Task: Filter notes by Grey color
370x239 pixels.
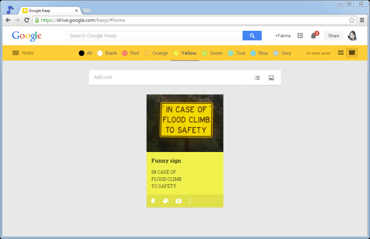Action: (282, 53)
